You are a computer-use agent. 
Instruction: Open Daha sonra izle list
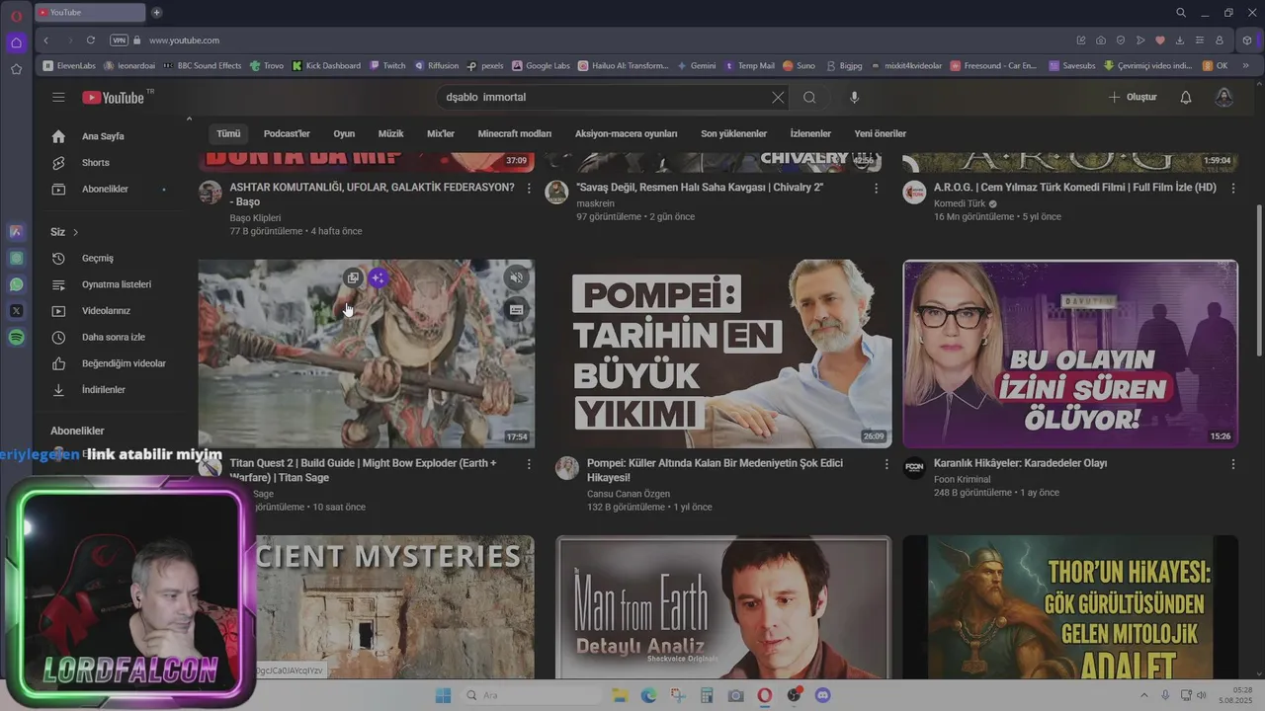point(111,337)
